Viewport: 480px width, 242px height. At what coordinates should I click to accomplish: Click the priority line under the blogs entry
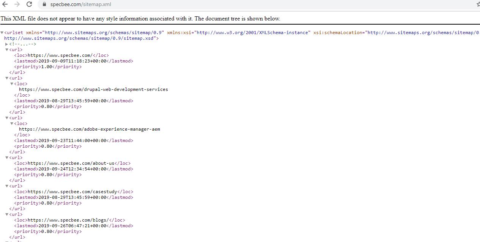[48, 231]
